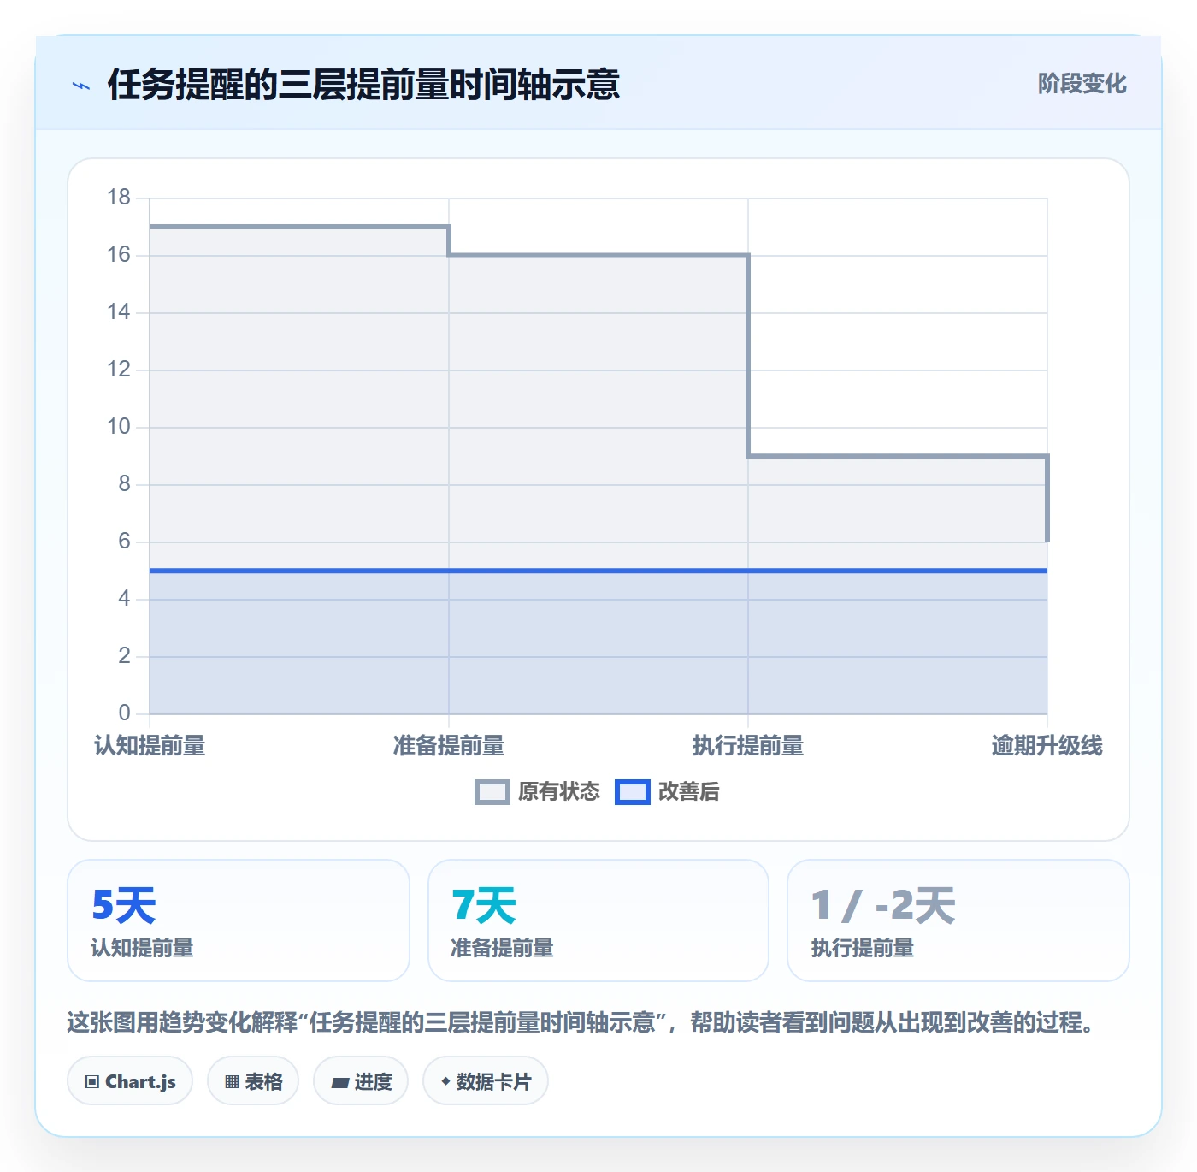Click the y-axis value 6

click(125, 542)
